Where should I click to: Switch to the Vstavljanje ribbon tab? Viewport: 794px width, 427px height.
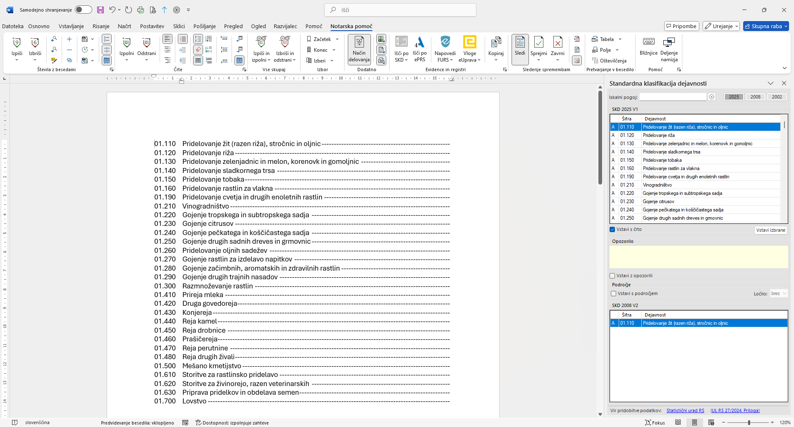pos(71,26)
